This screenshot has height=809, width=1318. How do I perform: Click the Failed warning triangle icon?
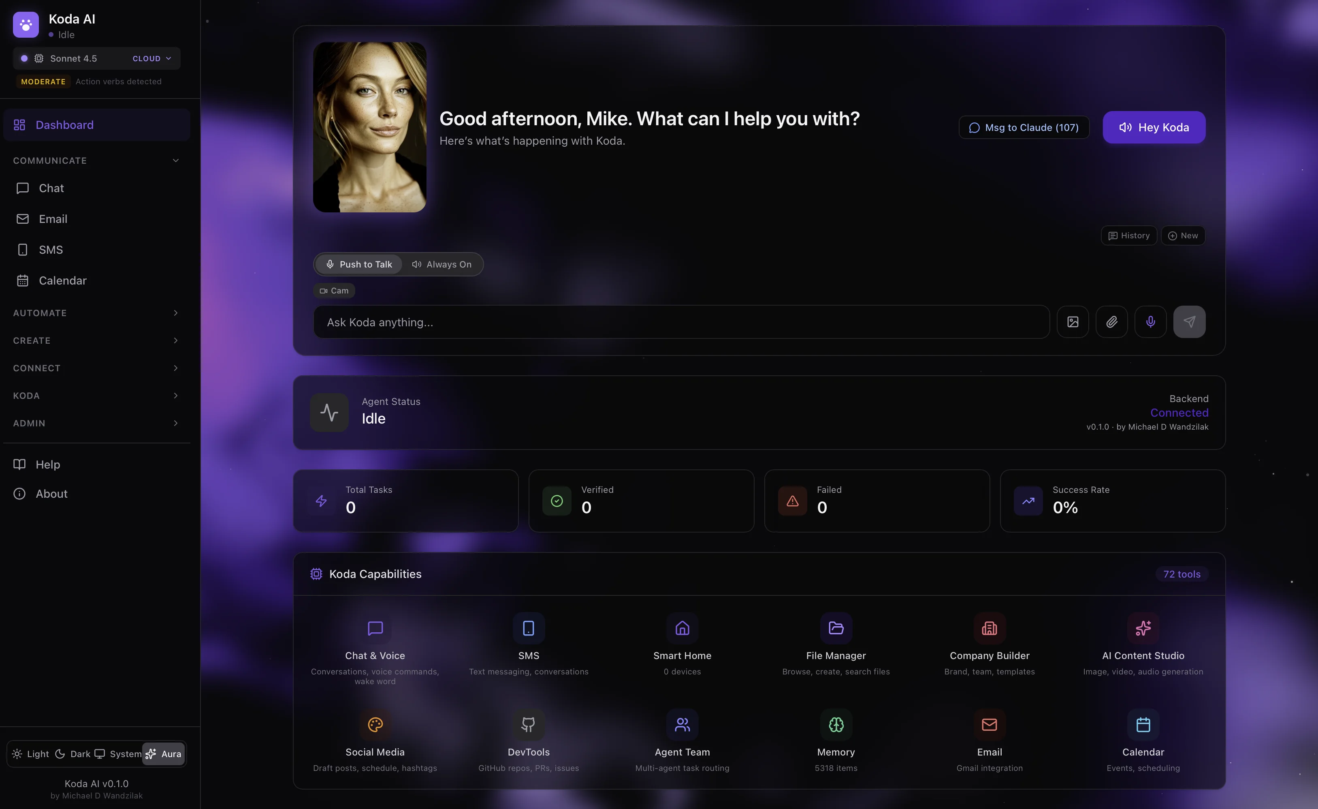click(793, 501)
